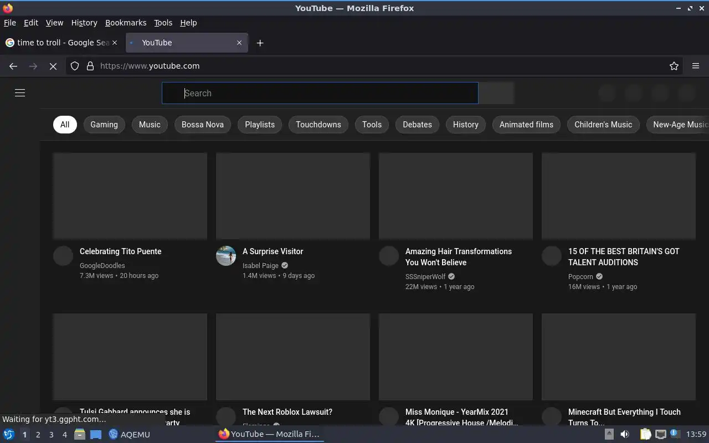709x443 pixels.
Task: Click the YouTube Firefox taskbar window button
Action: coord(269,434)
